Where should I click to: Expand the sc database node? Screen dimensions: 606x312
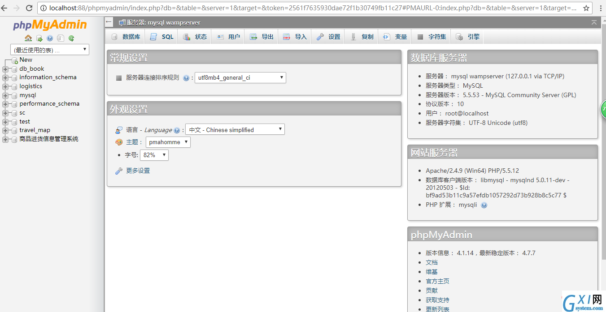click(x=5, y=113)
